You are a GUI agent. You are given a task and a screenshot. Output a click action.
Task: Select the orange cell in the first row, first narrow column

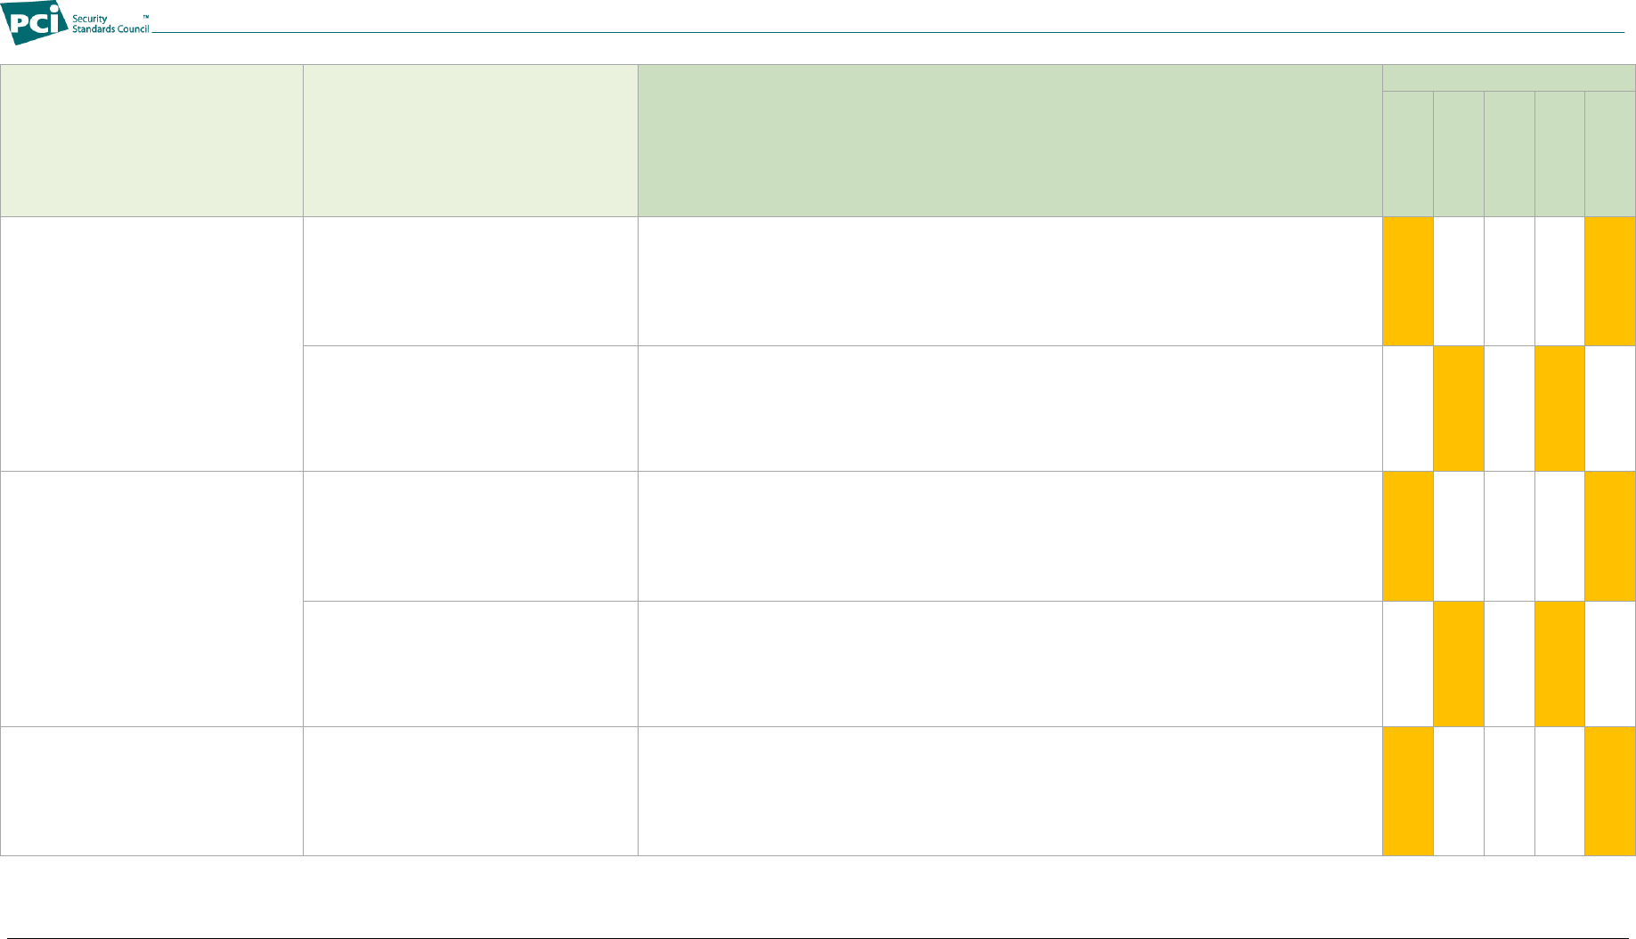tap(1408, 281)
